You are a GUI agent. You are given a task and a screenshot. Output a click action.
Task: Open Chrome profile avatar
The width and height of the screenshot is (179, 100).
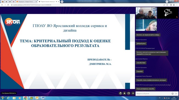point(174,5)
